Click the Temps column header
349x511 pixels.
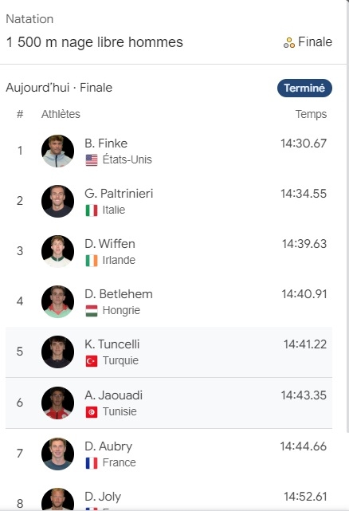pos(311,114)
